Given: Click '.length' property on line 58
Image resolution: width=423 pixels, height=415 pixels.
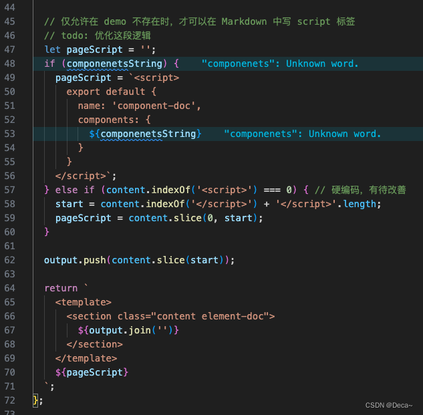Looking at the screenshot, I should coord(357,204).
